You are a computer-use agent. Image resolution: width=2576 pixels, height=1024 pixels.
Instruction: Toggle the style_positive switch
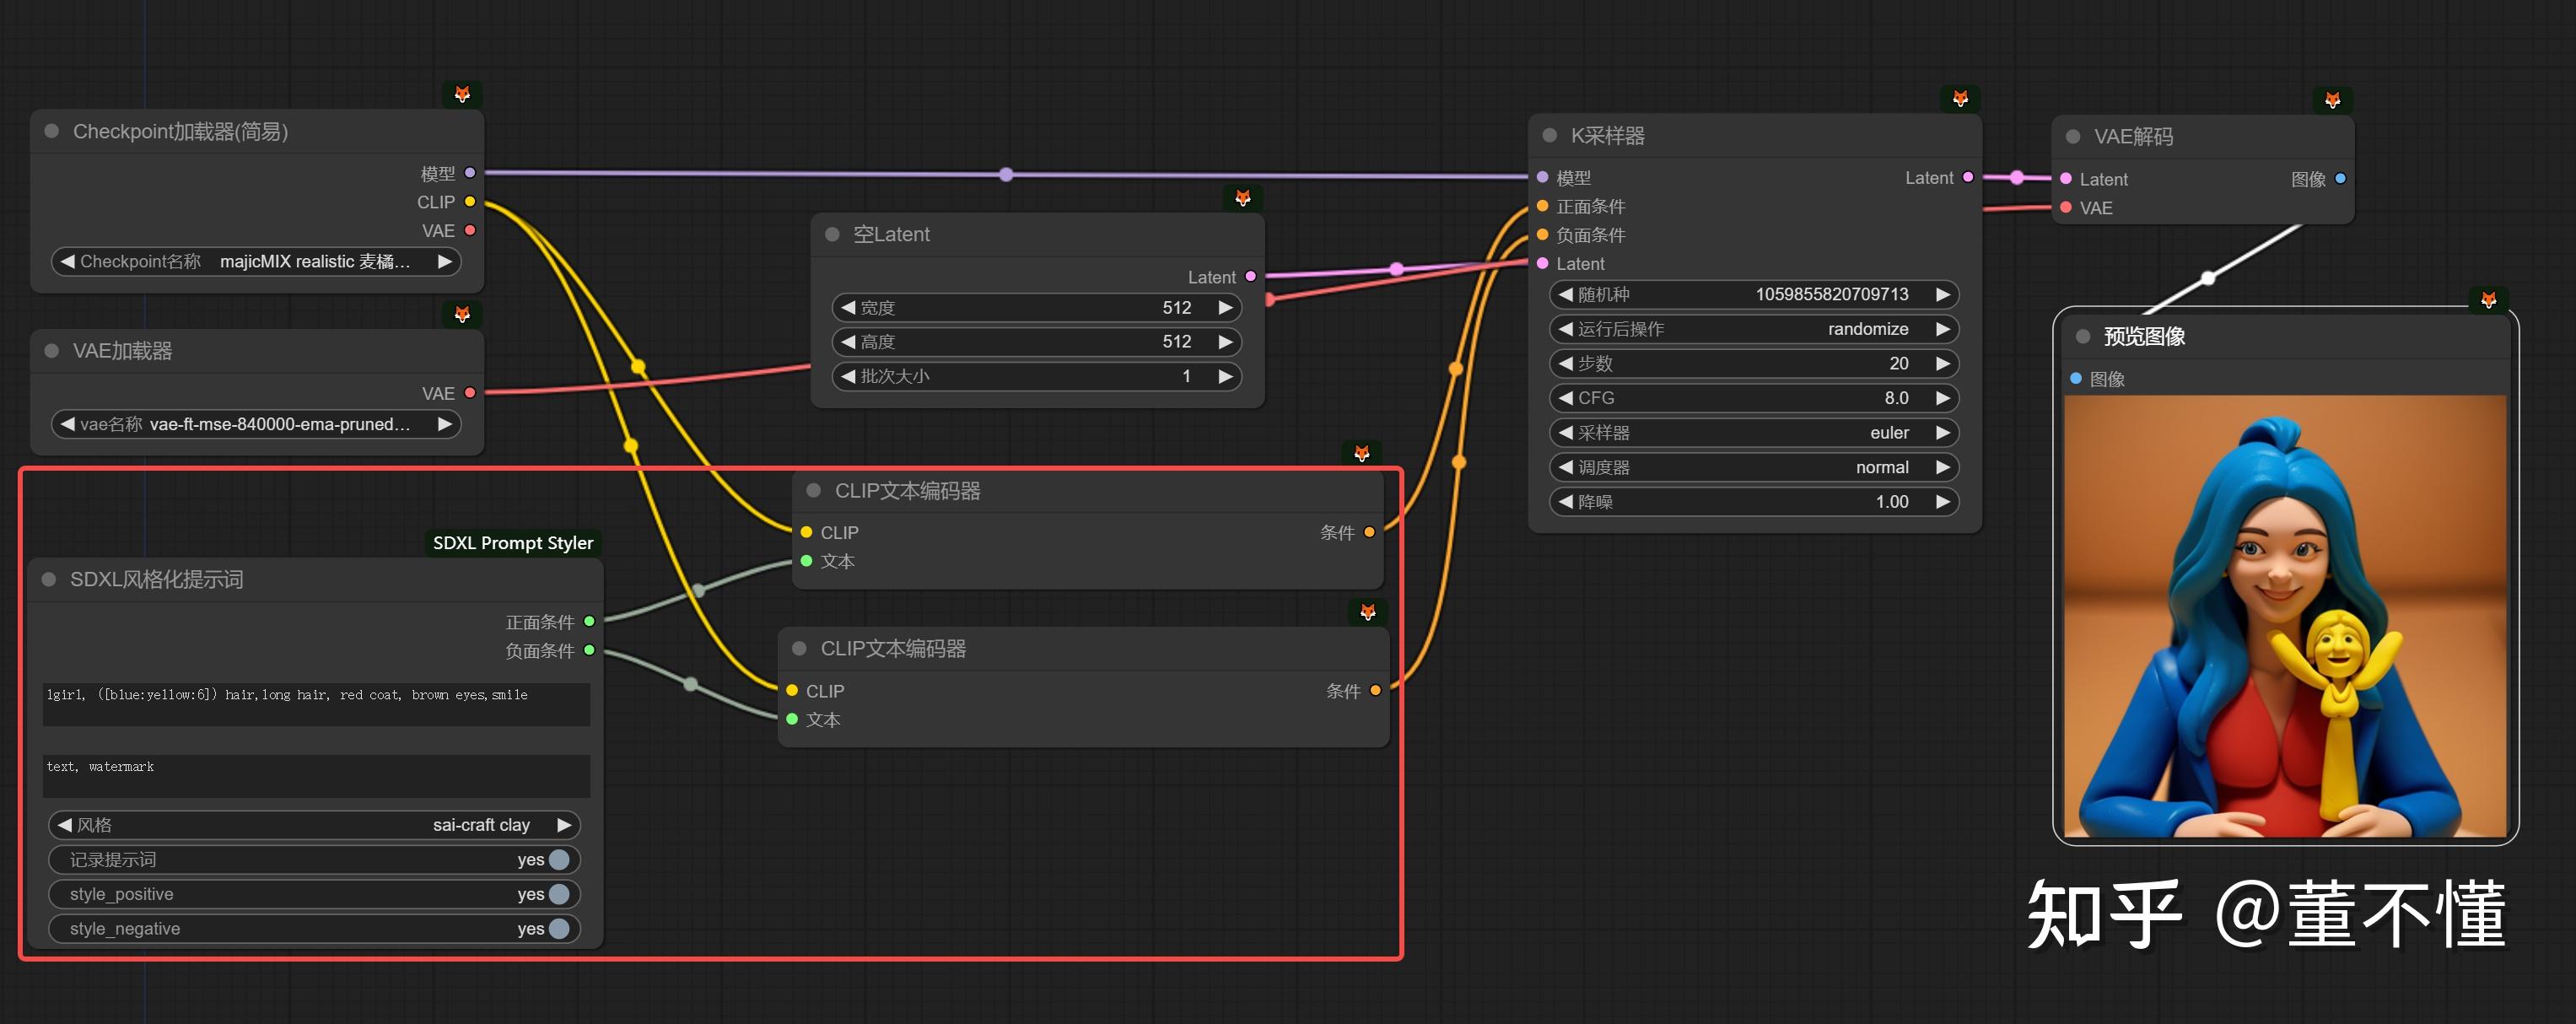[558, 893]
